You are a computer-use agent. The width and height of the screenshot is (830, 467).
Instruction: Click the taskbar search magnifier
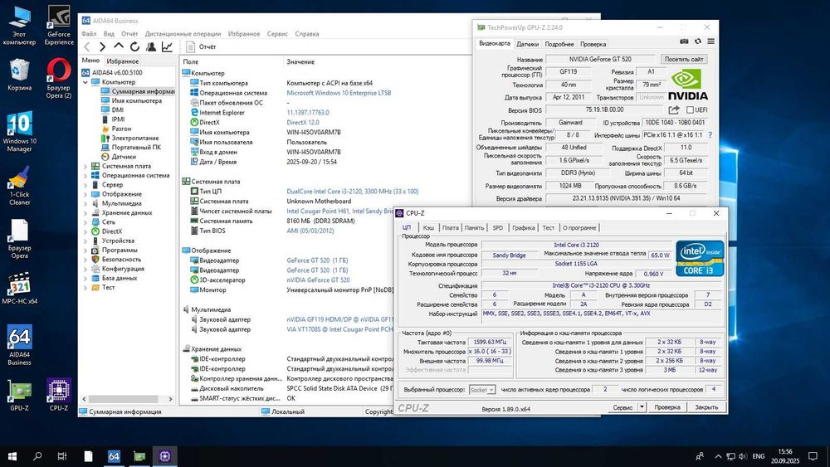[x=37, y=456]
